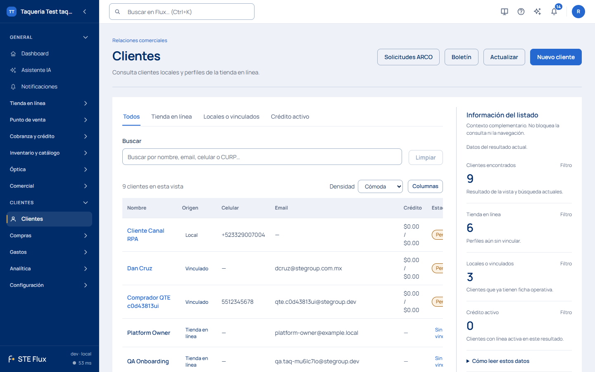Viewport: 595px width, 372px height.
Task: Open the Dan Cruz client link
Action: (140, 268)
